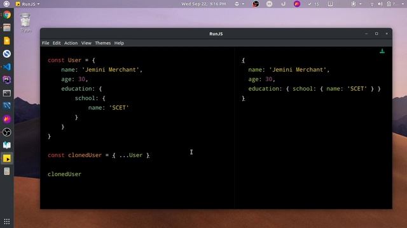Close the RunJS window
Viewport: 407px width, 228px height.
tap(387, 34)
